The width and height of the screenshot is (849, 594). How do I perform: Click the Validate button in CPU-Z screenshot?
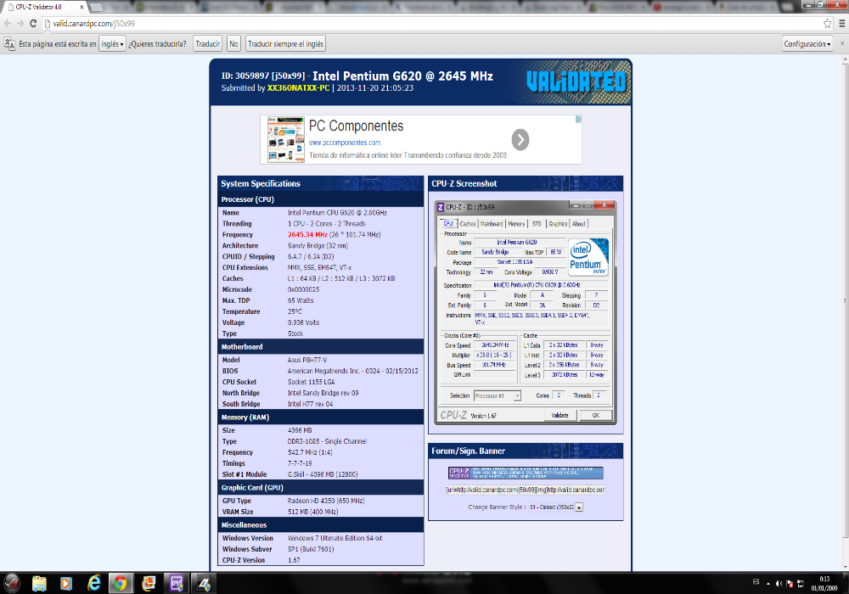coord(559,416)
